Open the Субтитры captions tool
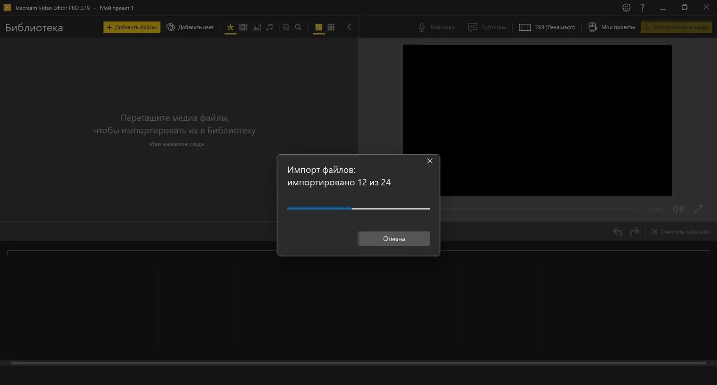Image resolution: width=717 pixels, height=385 pixels. [487, 27]
